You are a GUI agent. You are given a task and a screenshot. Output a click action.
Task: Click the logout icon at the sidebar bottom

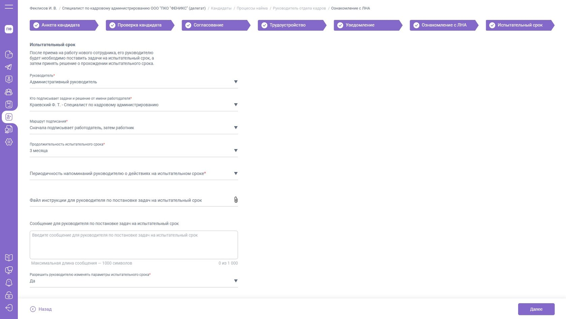[x=9, y=308]
